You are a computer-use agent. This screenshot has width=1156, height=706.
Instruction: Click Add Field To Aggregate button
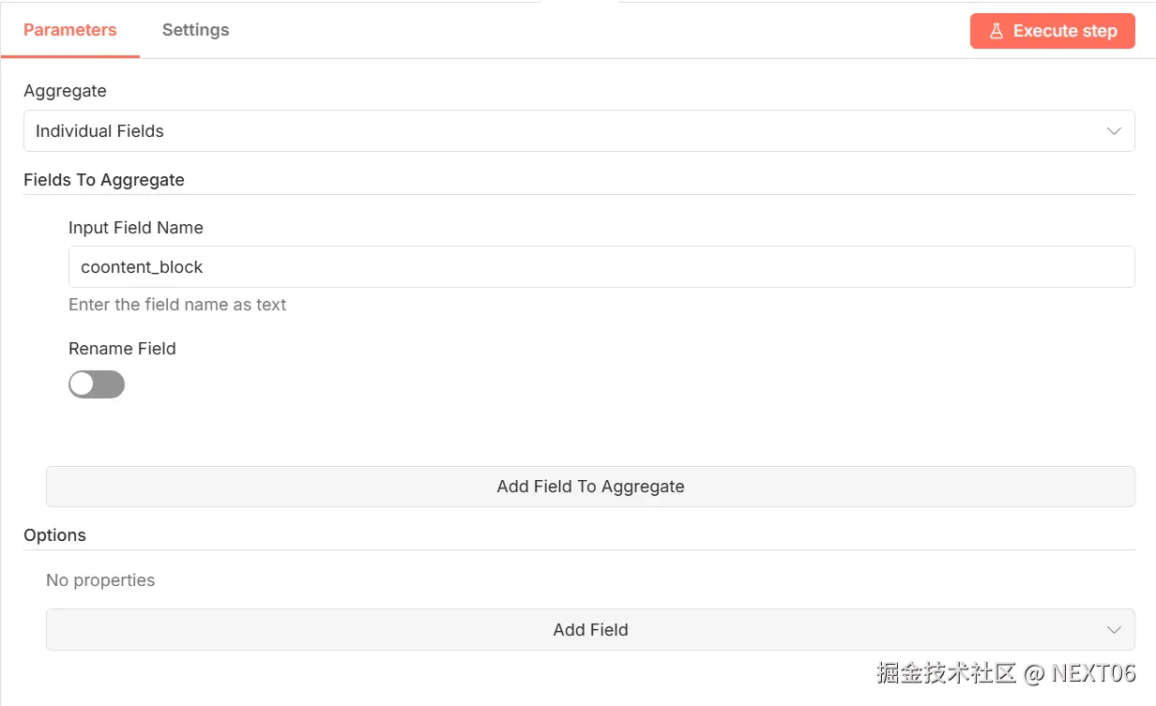tap(590, 487)
